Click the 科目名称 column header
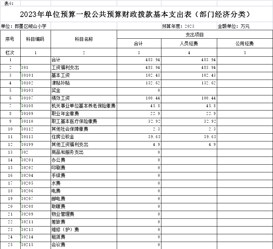The width and height of the screenshot is (273, 249). 83,39
